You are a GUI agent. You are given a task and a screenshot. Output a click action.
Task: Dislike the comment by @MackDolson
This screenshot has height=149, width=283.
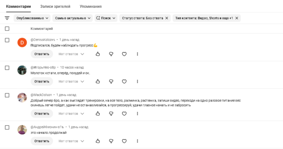(x=111, y=113)
